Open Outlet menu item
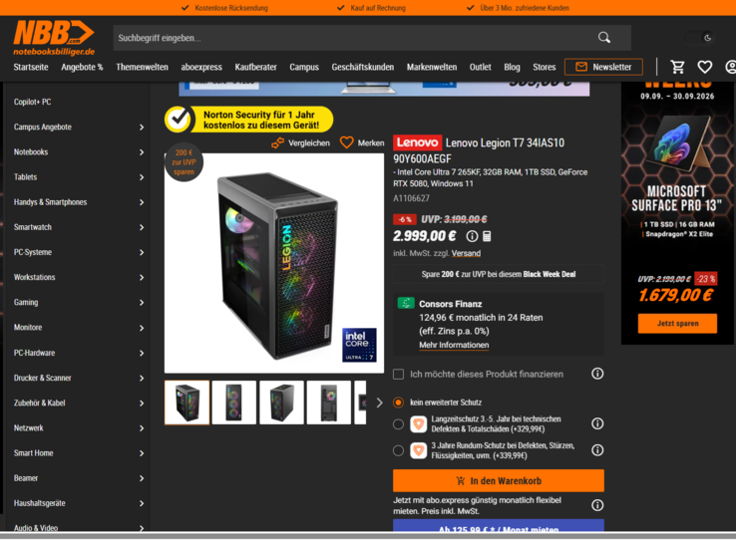The width and height of the screenshot is (736, 541). pos(480,67)
